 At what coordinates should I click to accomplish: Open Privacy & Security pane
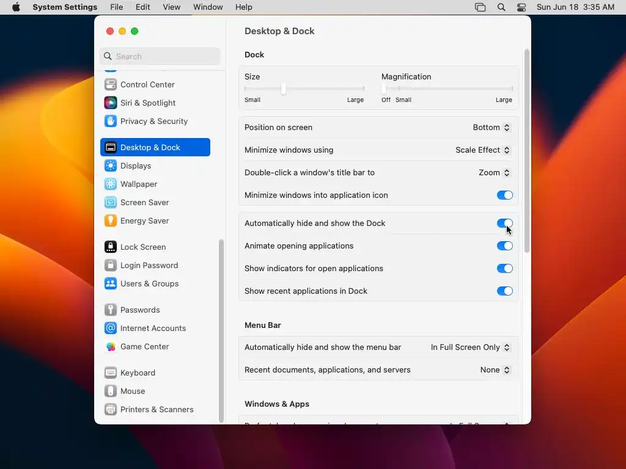(155, 122)
